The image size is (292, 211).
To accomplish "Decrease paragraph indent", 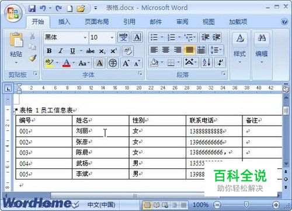I will coord(205,37).
